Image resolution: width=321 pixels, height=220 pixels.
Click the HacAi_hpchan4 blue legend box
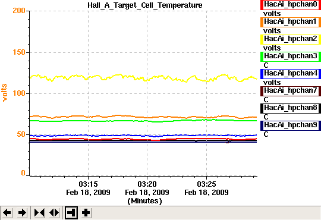tap(291, 74)
